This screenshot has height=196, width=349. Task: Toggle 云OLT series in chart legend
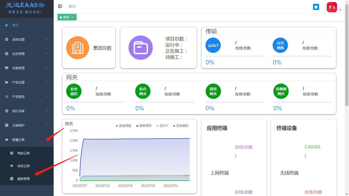tap(162, 126)
